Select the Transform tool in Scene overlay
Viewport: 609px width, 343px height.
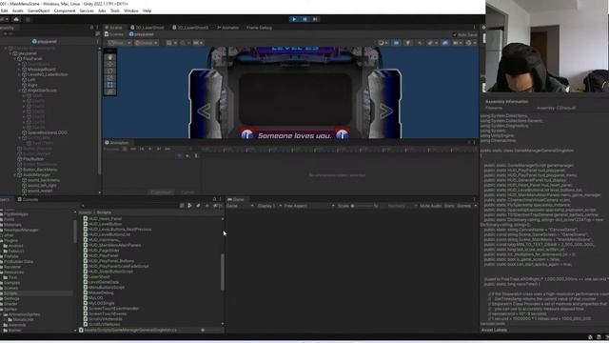point(110,92)
